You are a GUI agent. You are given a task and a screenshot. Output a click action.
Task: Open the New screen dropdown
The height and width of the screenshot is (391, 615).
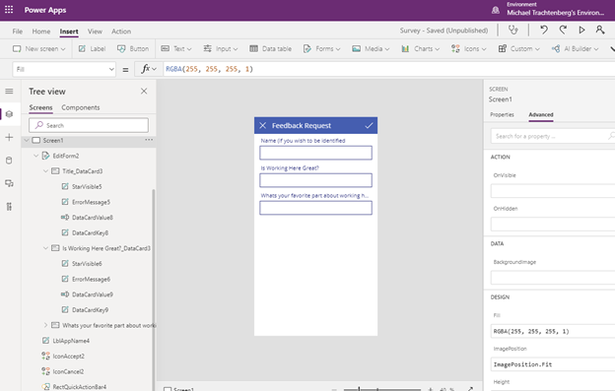[39, 48]
